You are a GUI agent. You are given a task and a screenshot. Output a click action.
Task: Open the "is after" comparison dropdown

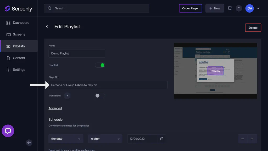pos(105,138)
